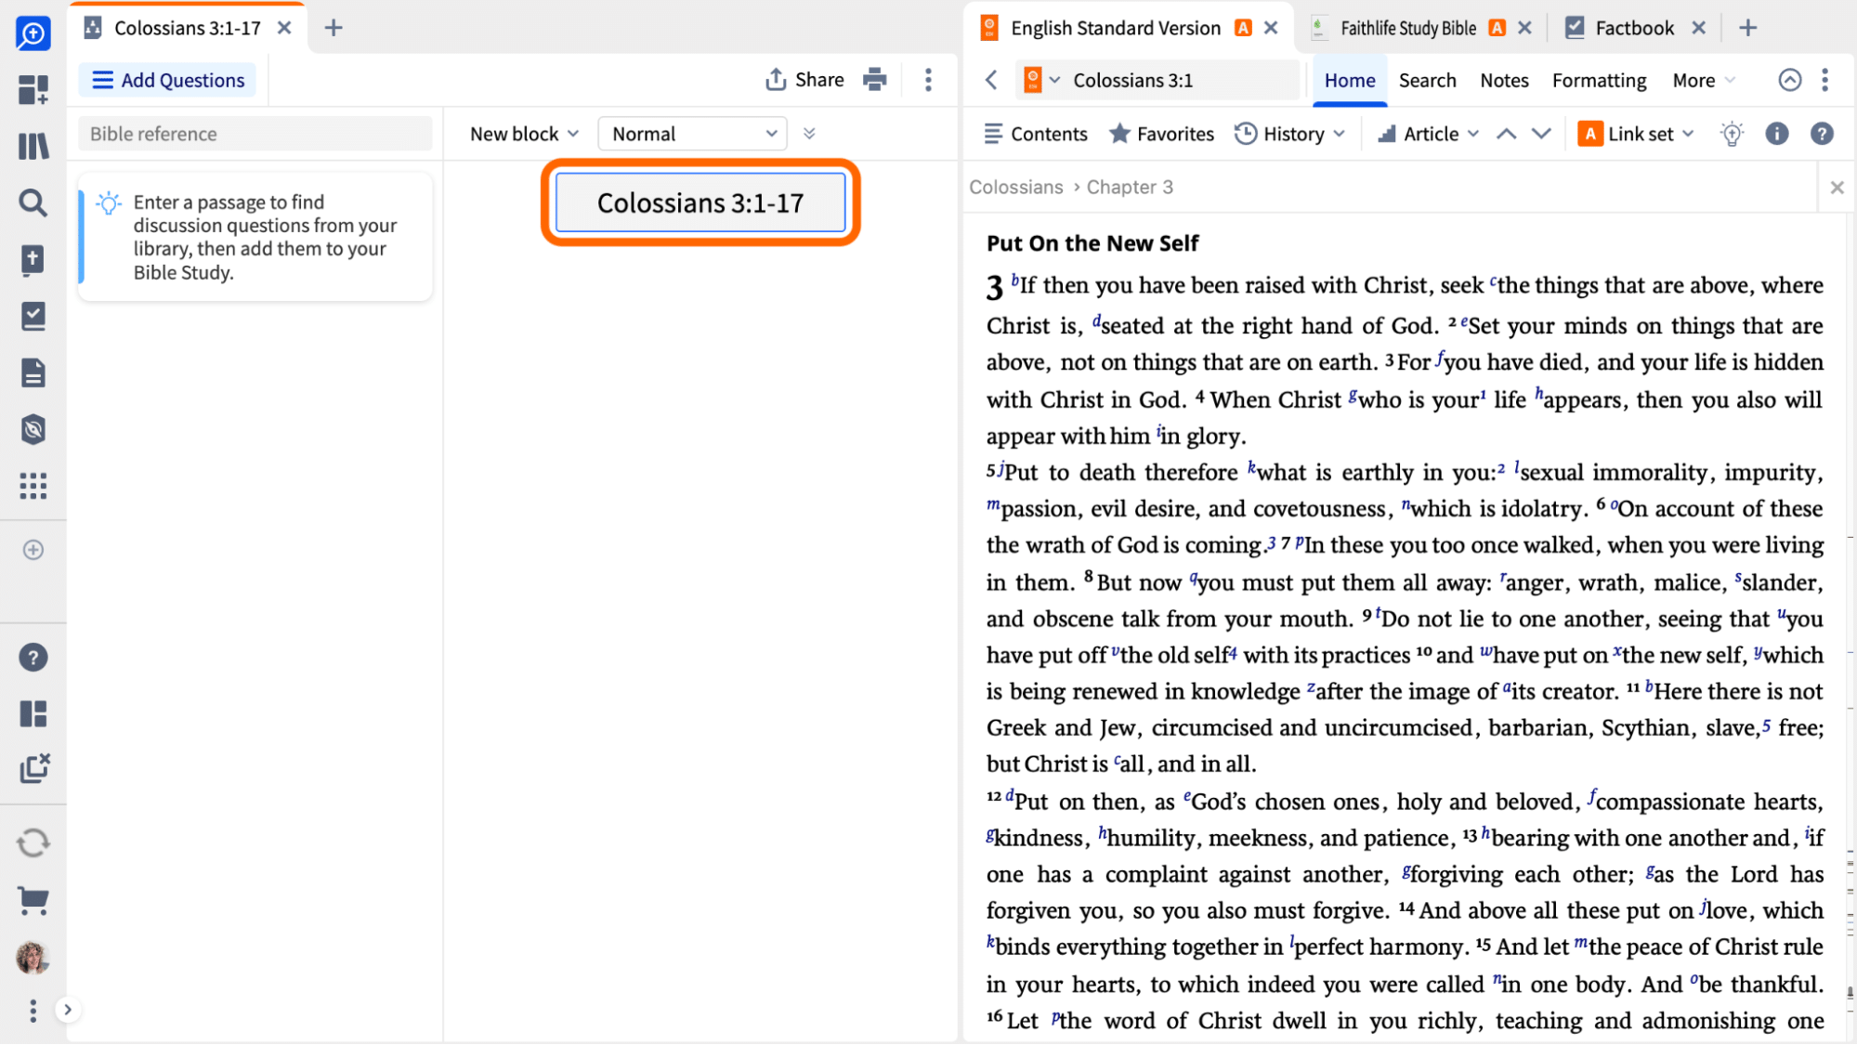Open the apps grid icon in sidebar
Image resolution: width=1857 pixels, height=1045 pixels.
click(x=33, y=486)
